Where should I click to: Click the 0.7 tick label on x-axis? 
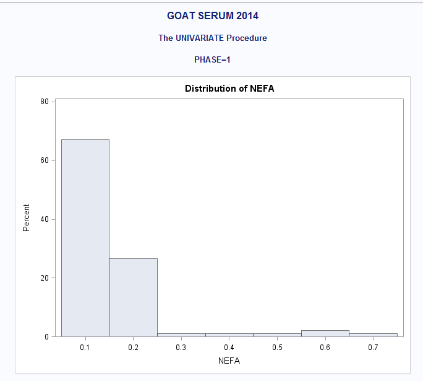[373, 348]
